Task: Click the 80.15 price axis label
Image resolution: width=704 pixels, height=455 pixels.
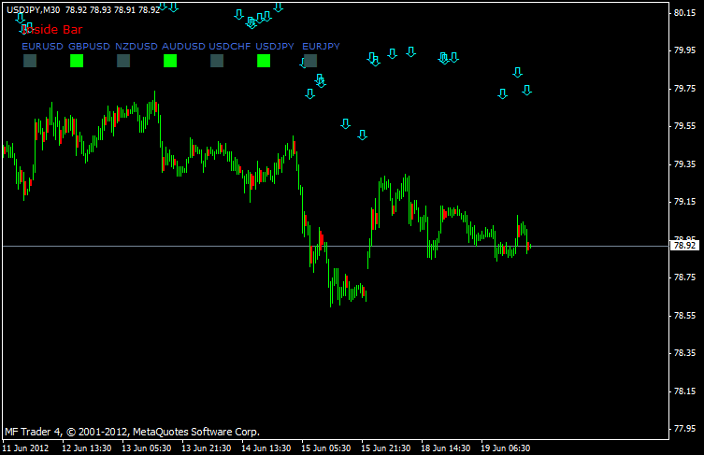Action: 684,12
